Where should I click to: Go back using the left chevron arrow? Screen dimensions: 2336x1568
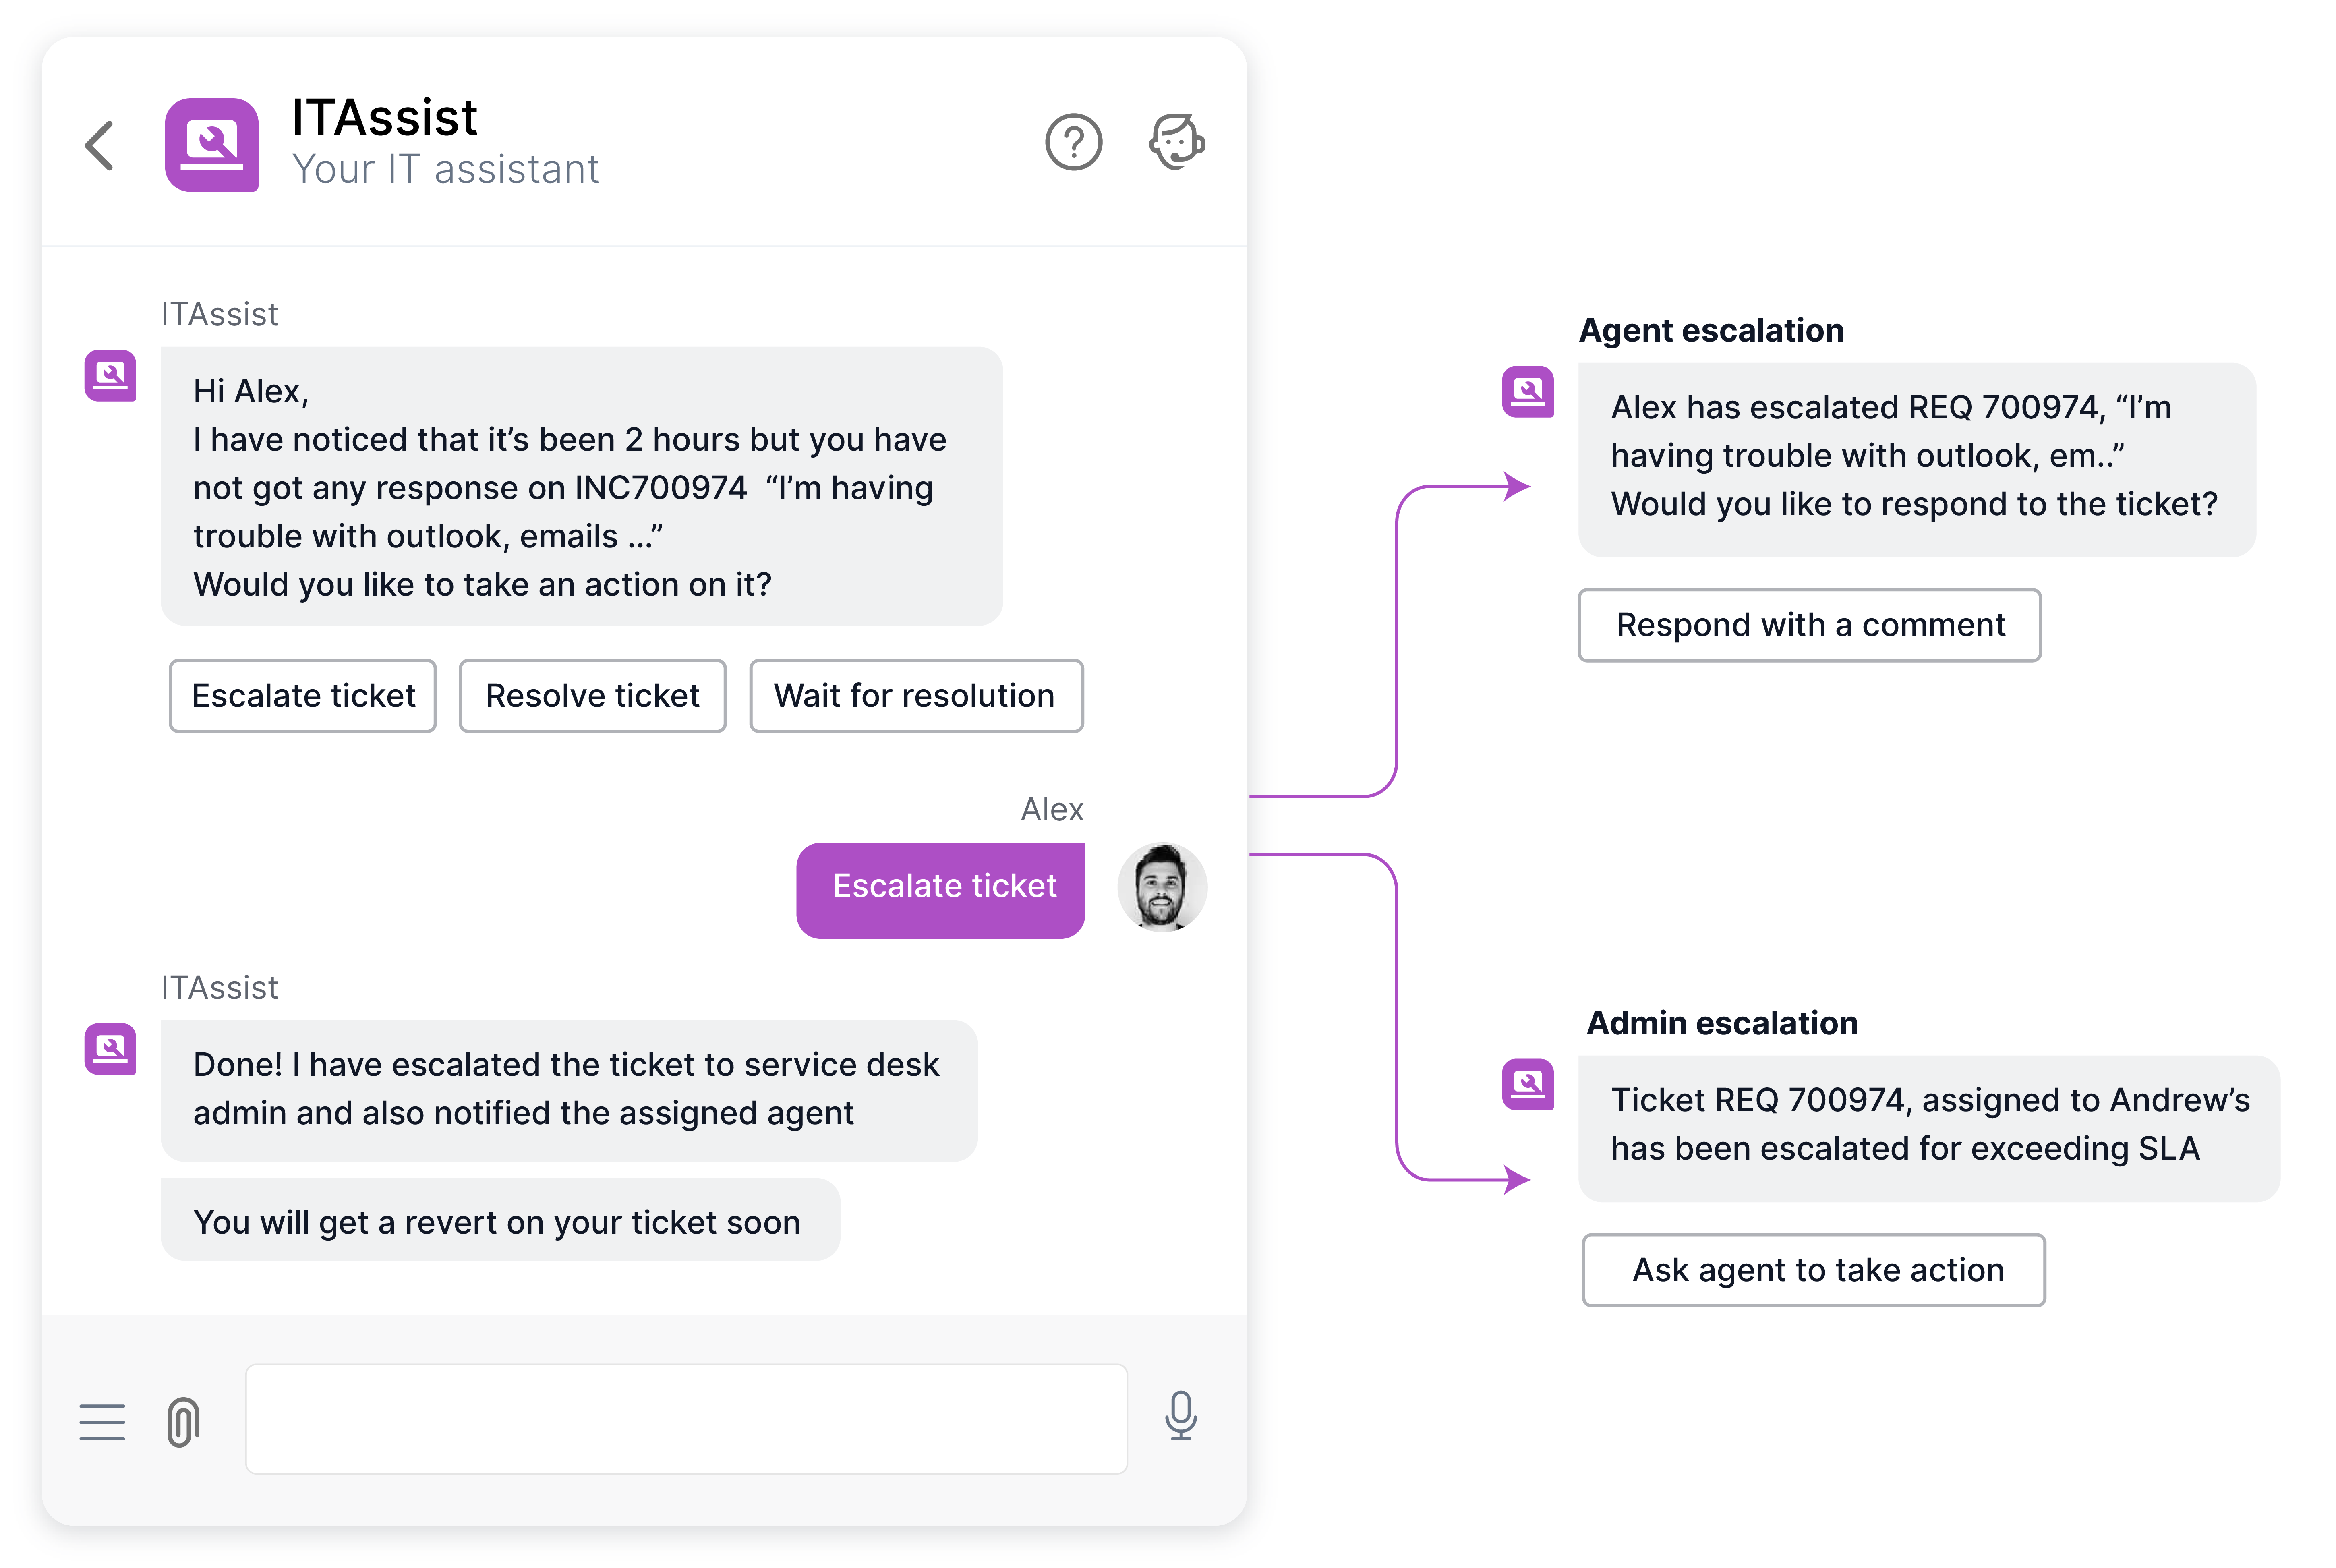(99, 146)
